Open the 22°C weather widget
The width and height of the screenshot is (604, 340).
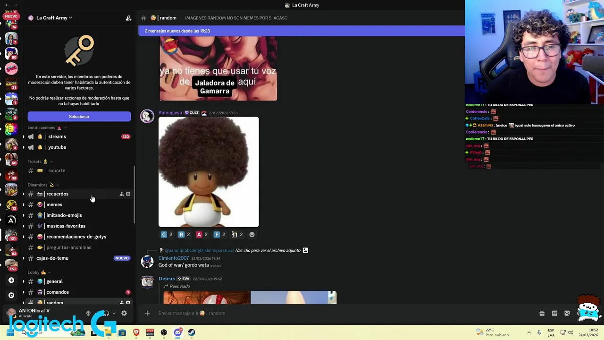pyautogui.click(x=493, y=332)
